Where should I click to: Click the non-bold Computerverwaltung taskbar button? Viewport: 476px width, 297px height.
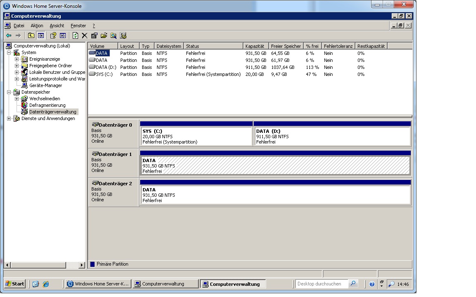166,284
